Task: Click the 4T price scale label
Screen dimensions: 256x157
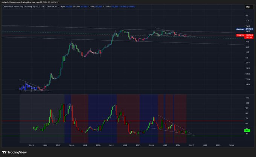Action: [x=247, y=16]
